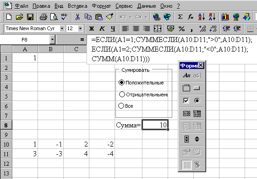Image resolution: width=257 pixels, height=179 pixels.
Task: Pick Label control Aa in Forms toolbar
Action: pyautogui.click(x=186, y=75)
